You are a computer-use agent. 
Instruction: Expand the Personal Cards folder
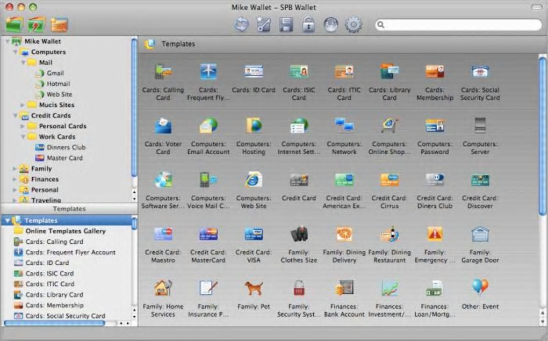pos(23,126)
